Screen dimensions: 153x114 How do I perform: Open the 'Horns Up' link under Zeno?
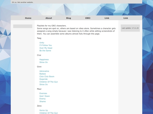point(44,110)
